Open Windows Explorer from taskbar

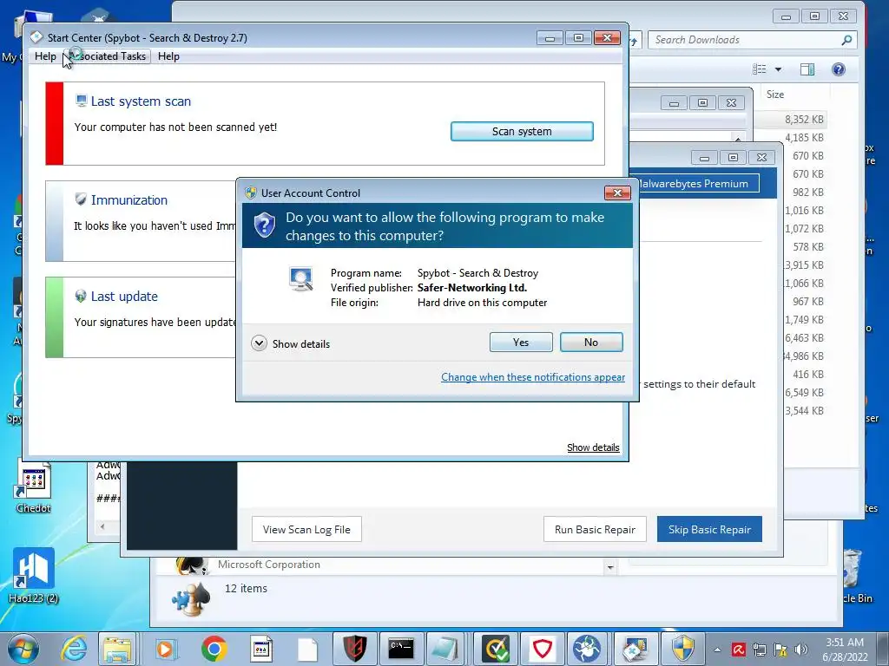click(117, 649)
